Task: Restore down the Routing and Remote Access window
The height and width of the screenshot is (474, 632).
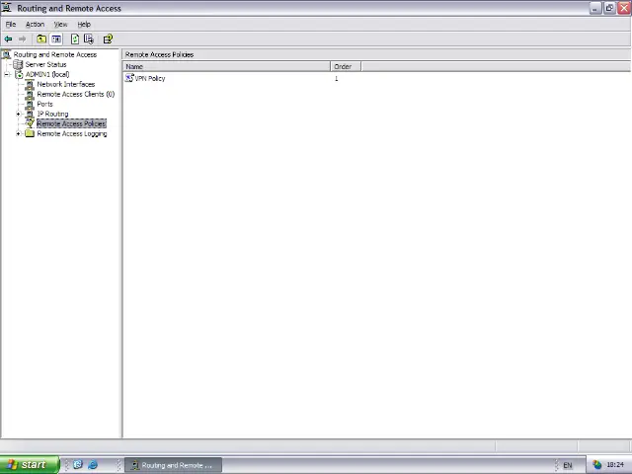Action: [x=609, y=8]
